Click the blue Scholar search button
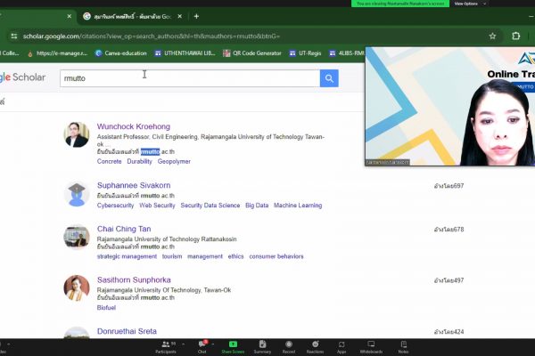This screenshot has height=356, width=535. [x=329, y=78]
